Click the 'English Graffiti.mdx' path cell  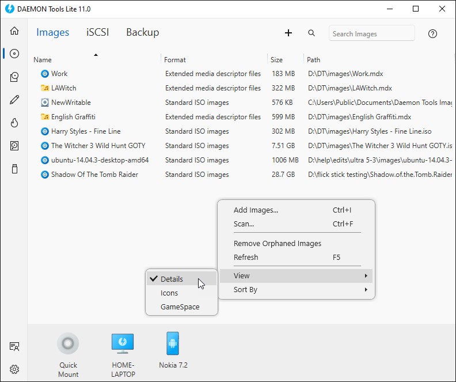[359, 116]
